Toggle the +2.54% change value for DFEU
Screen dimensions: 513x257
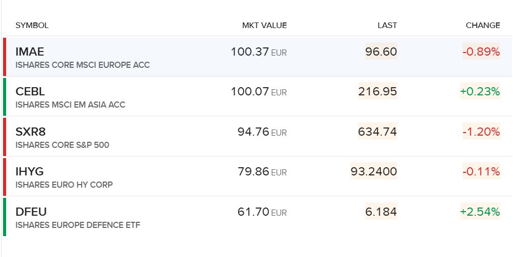click(480, 212)
